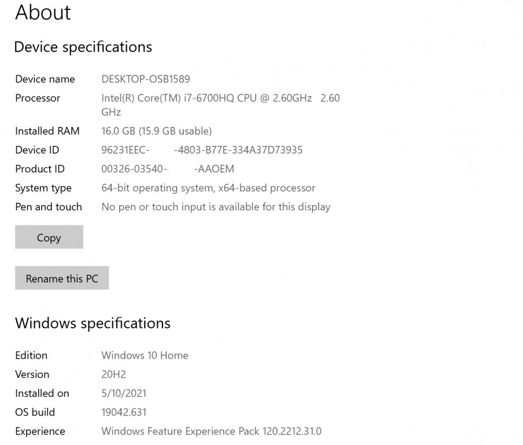The width and height of the screenshot is (523, 445).
Task: Click the 64-bit operating system text
Action: coord(208,188)
